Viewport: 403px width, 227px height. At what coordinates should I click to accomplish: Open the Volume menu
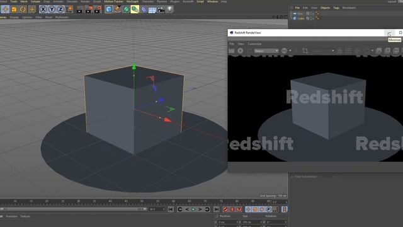(x=35, y=1)
